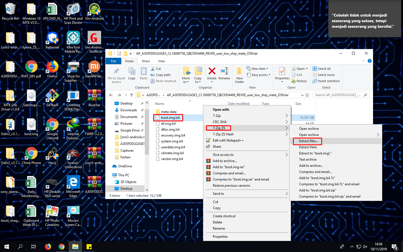This screenshot has height=252, width=403.
Task: Open the Git Bash desktop shortcut
Action: [52, 98]
